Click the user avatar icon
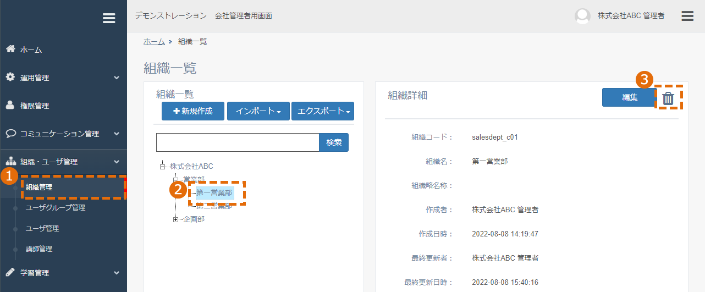Screen dimensions: 705x292 582,16
